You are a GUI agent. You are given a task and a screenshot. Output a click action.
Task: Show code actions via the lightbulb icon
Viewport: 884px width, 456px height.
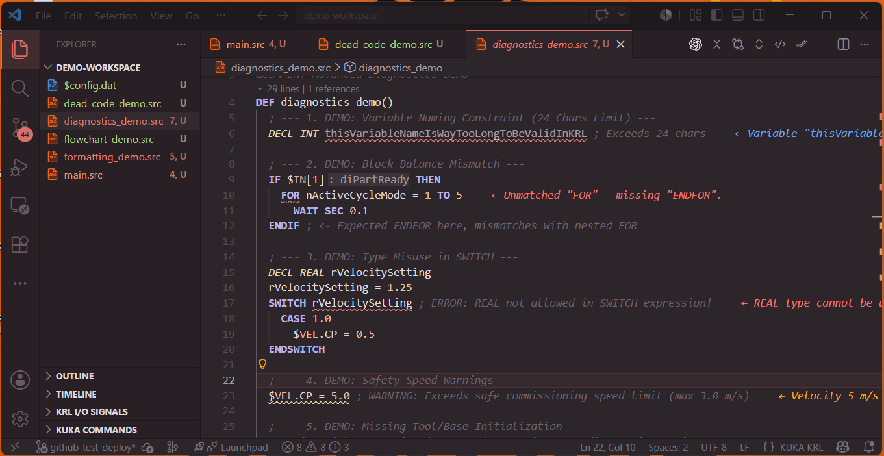pos(262,364)
